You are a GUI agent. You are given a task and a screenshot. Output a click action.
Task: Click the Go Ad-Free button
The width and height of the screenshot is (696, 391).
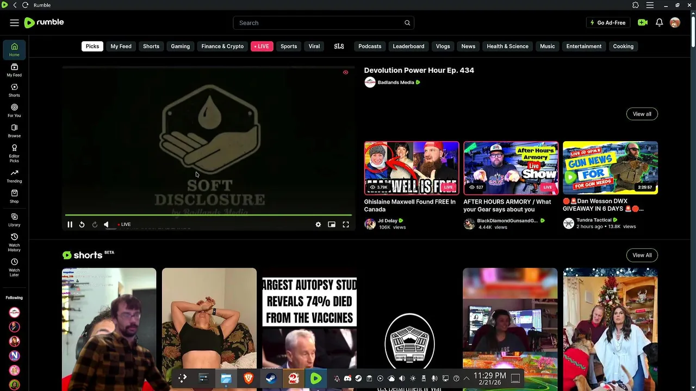pos(608,23)
